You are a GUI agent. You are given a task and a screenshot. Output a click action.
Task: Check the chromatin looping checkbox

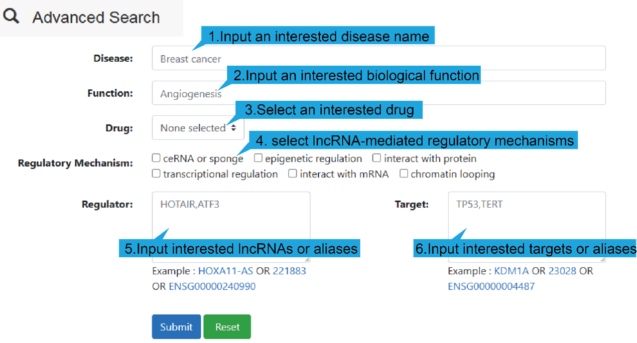[x=404, y=174]
